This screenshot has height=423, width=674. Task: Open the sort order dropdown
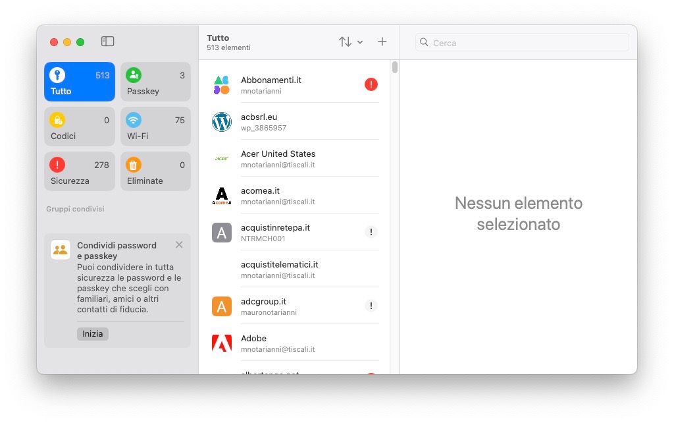coord(351,42)
